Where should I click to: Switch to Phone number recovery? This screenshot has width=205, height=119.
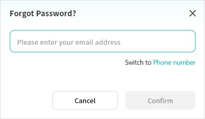coord(174,62)
